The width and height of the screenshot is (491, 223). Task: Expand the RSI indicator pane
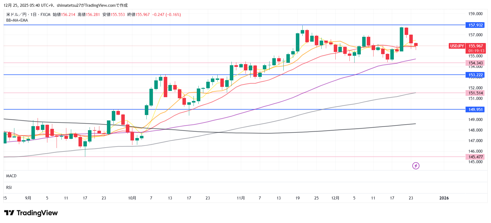9,188
